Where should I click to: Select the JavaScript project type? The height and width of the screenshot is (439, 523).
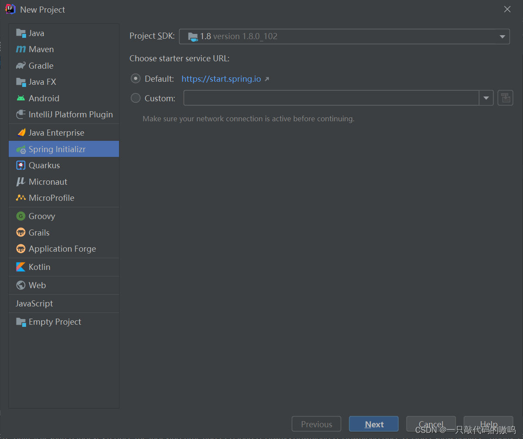(64, 303)
